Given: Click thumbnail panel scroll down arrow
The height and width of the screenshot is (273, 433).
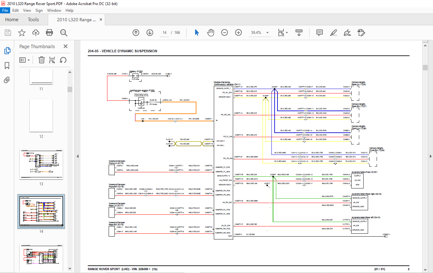Looking at the screenshot, I should point(70,269).
